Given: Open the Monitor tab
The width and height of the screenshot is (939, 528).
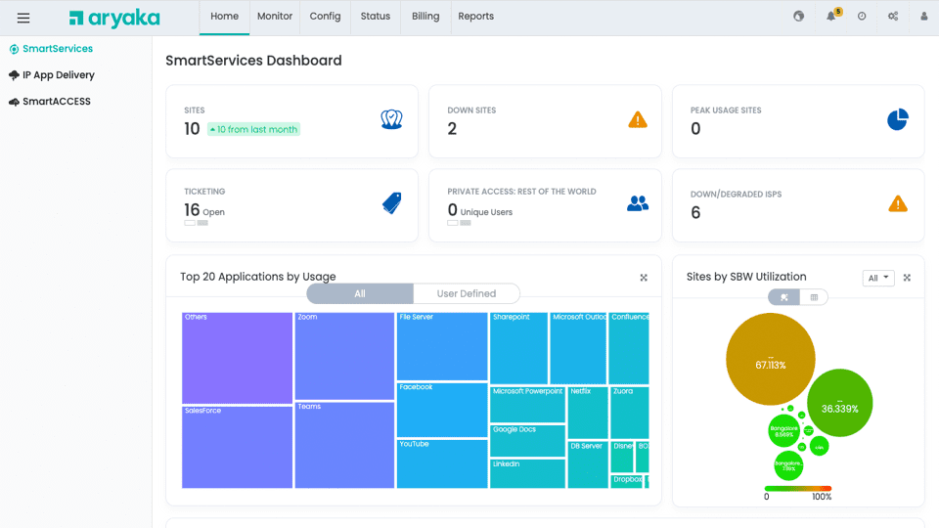Looking at the screenshot, I should (275, 17).
